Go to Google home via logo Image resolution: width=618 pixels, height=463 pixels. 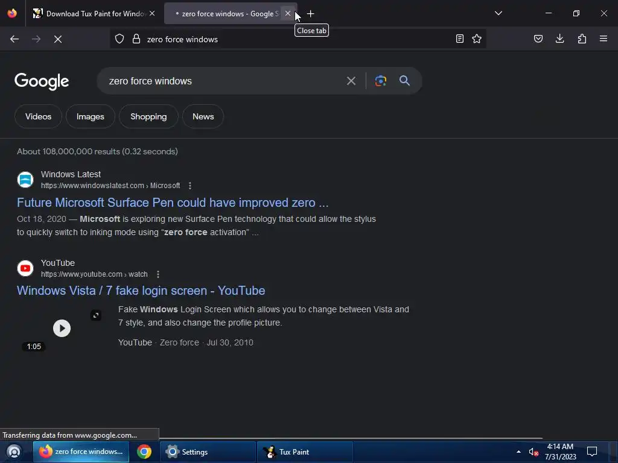(42, 81)
